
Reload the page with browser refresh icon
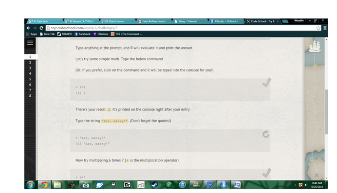41,28
